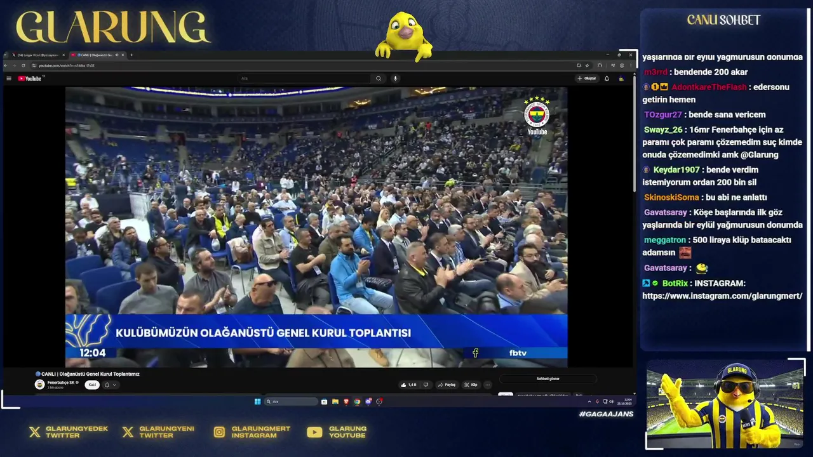The width and height of the screenshot is (813, 457).
Task: Click the YouTube search magnifier button
Action: 379,79
